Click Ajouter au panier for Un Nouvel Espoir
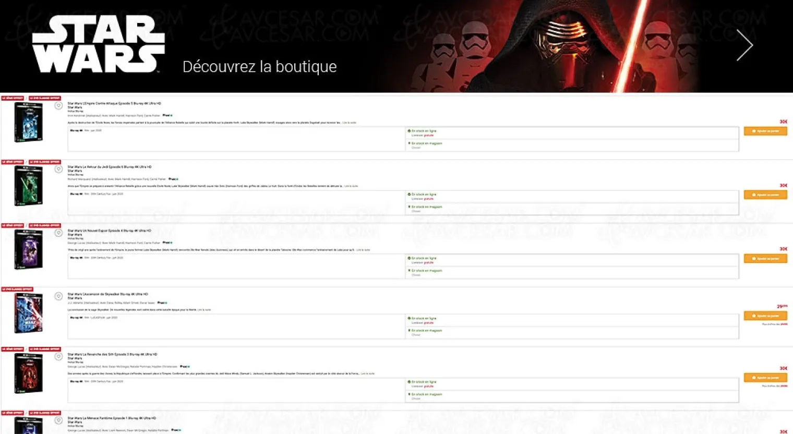 pos(765,258)
